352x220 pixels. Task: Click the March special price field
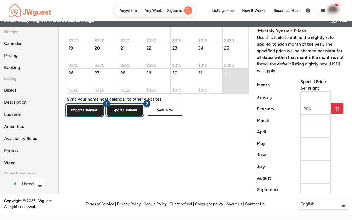315,120
